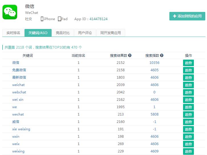The width and height of the screenshot is (207, 155).
Task: Click the 关键词 column header
Action: coord(28,55)
